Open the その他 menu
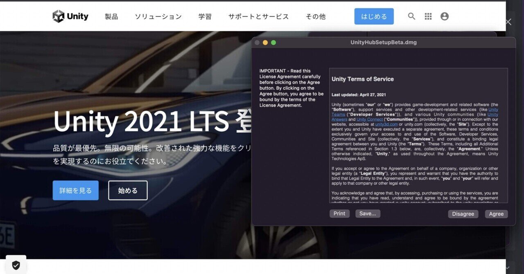Screen dimensions: 524x274 [316, 17]
